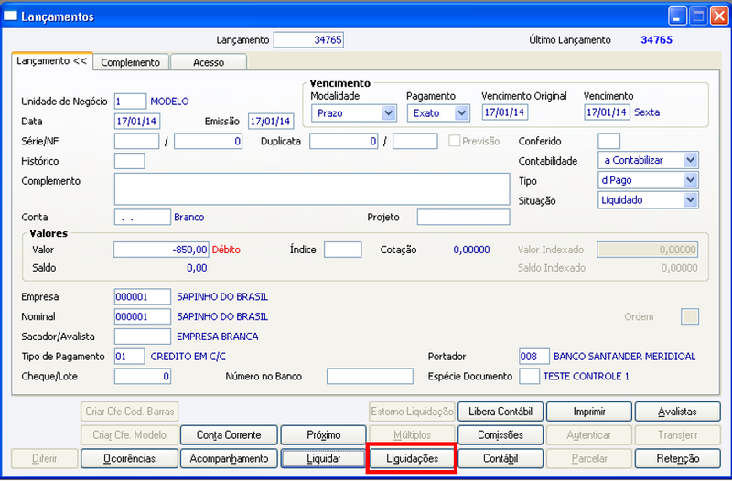Open Comissões
This screenshot has width=732, height=481.
click(x=501, y=434)
